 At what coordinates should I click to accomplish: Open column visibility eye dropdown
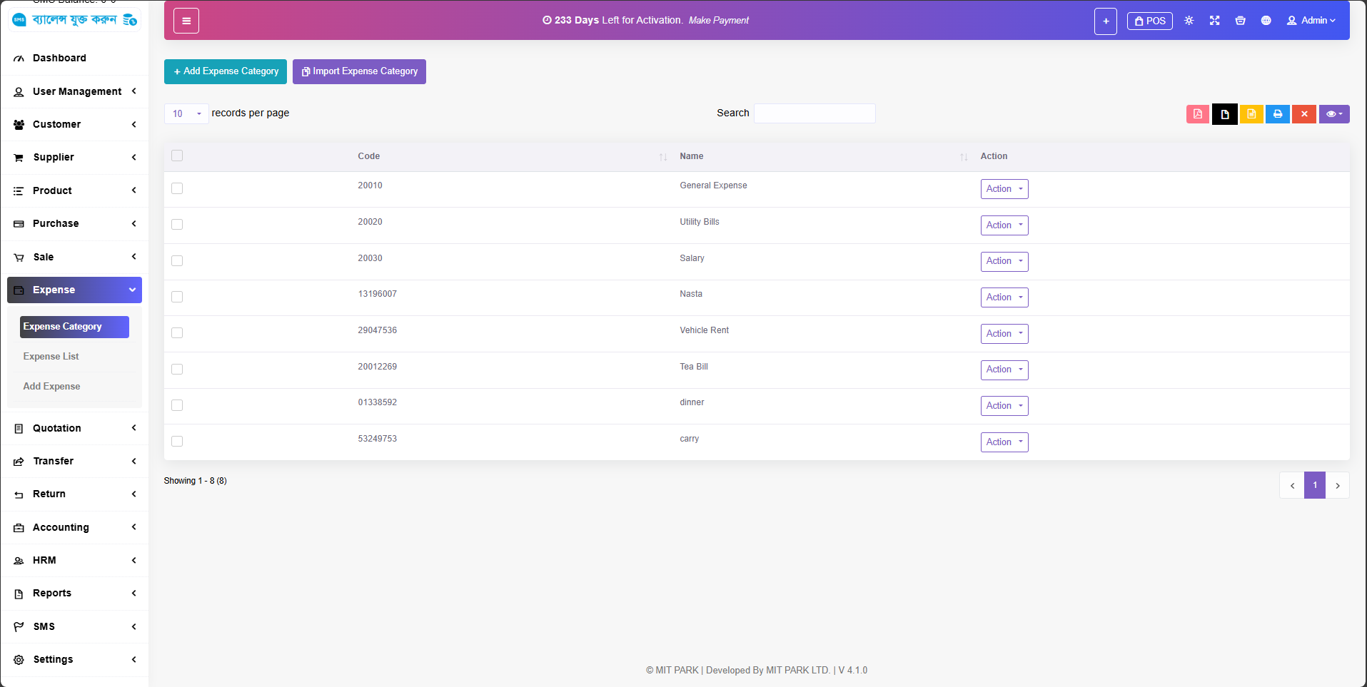point(1333,114)
